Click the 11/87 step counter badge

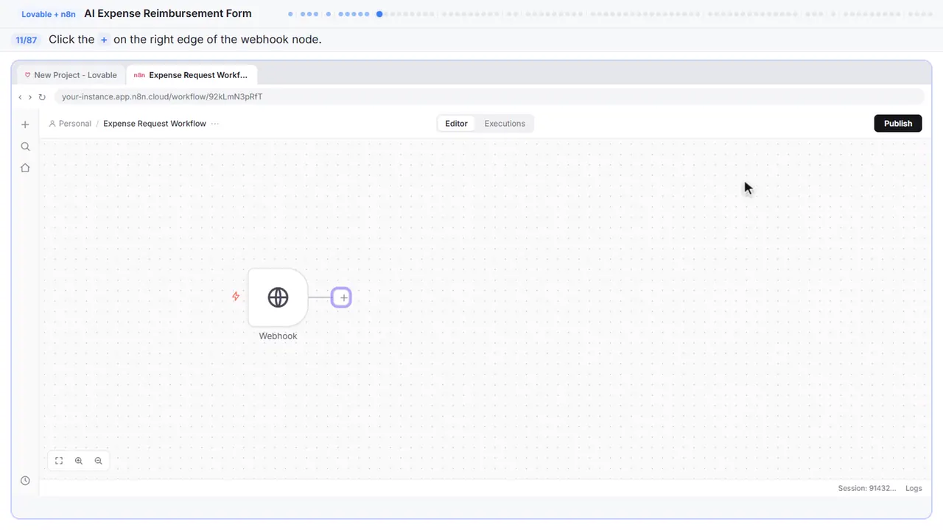point(27,40)
